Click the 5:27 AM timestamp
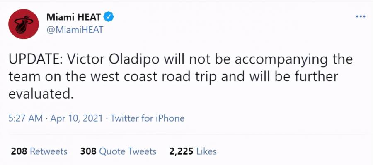This screenshot has height=165, width=373. coord(26,118)
